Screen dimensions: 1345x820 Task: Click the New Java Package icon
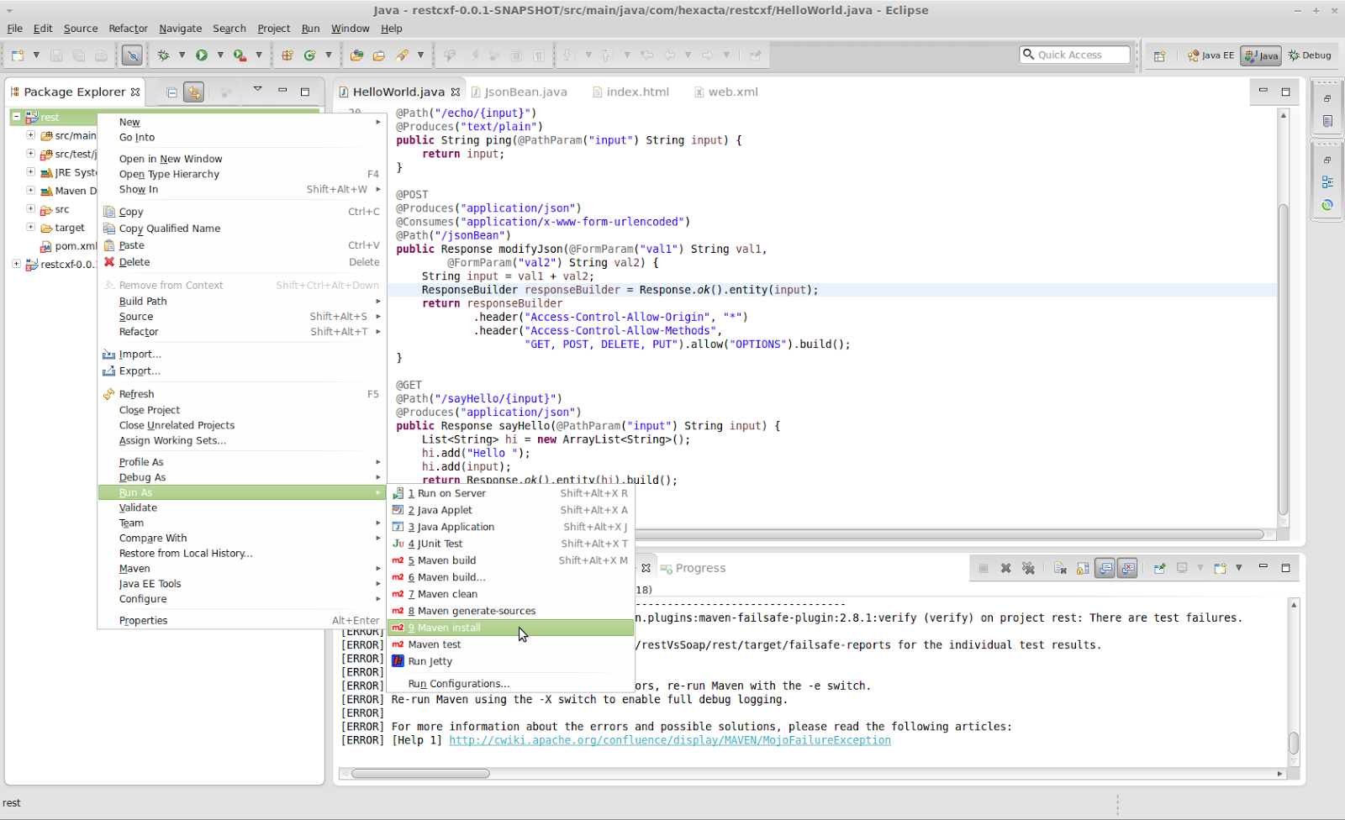(x=287, y=55)
